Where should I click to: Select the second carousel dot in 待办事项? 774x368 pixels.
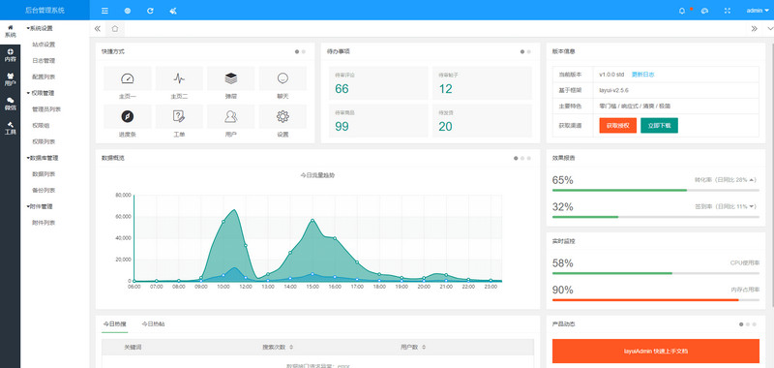click(x=528, y=51)
